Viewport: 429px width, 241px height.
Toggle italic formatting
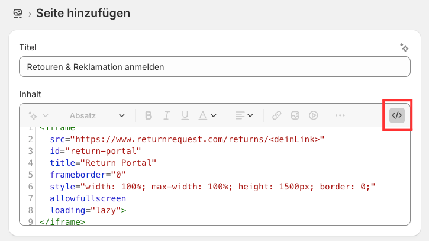167,115
